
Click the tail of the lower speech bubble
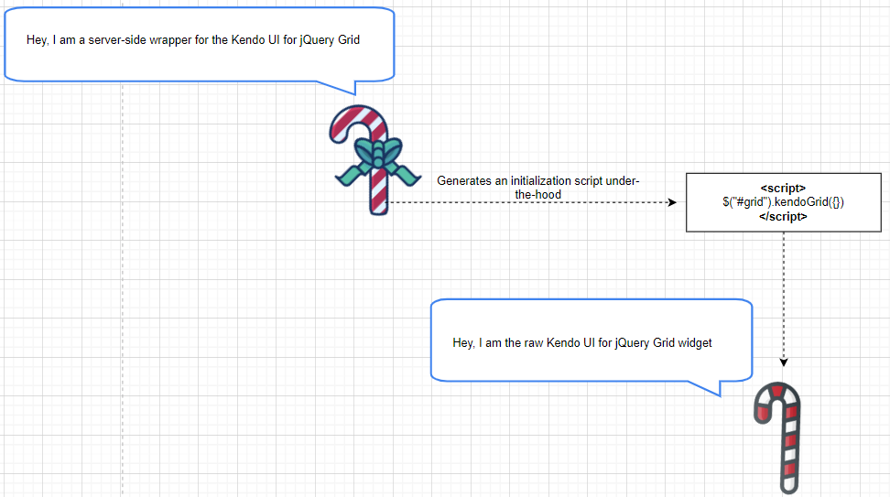(x=709, y=388)
